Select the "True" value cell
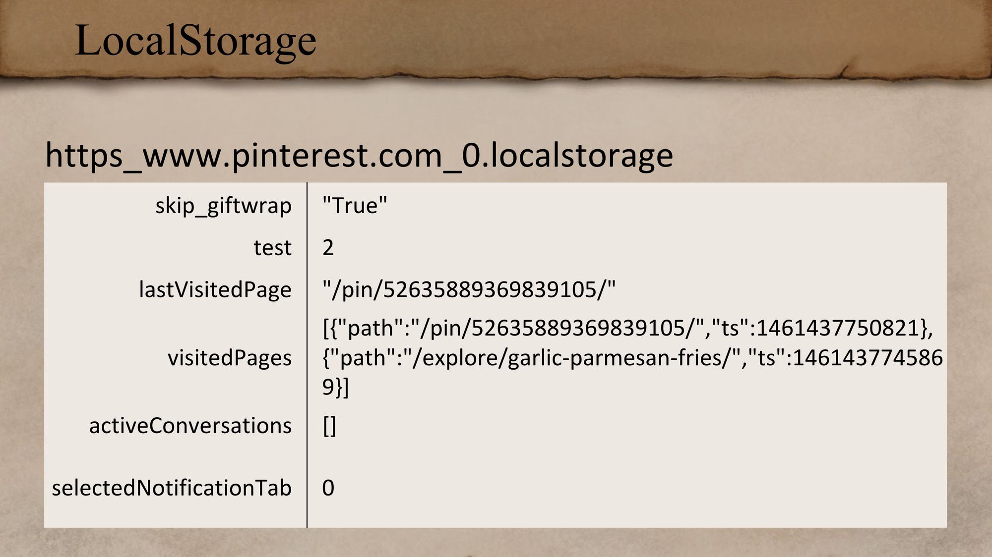The height and width of the screenshot is (557, 992). point(355,206)
